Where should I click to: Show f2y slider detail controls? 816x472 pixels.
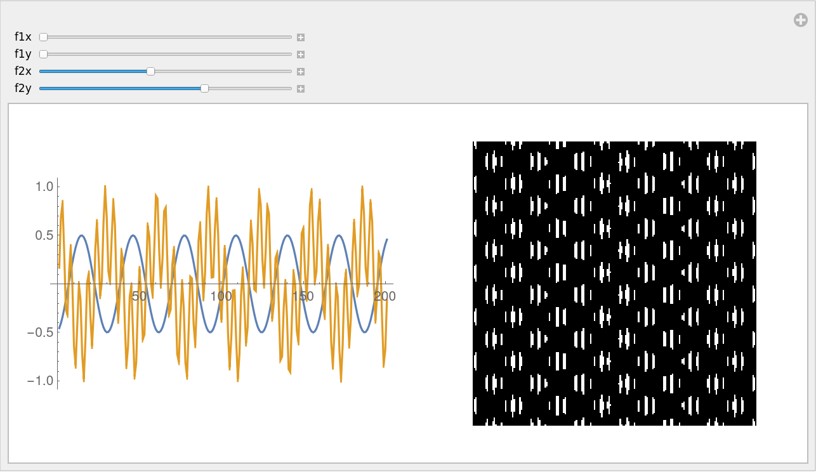tap(301, 89)
